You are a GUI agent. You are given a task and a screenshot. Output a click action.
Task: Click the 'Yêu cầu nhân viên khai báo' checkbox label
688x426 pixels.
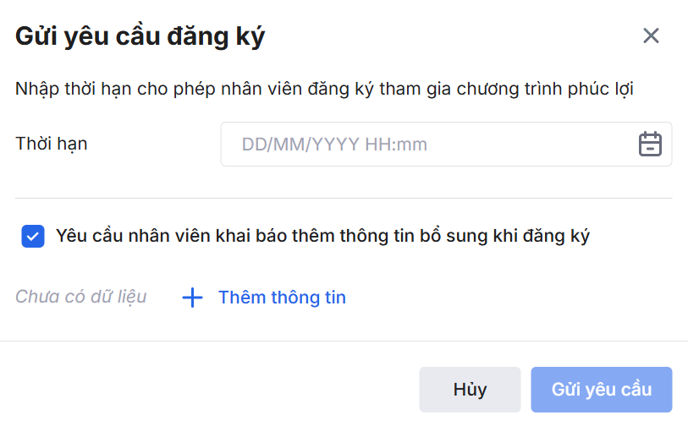(322, 236)
